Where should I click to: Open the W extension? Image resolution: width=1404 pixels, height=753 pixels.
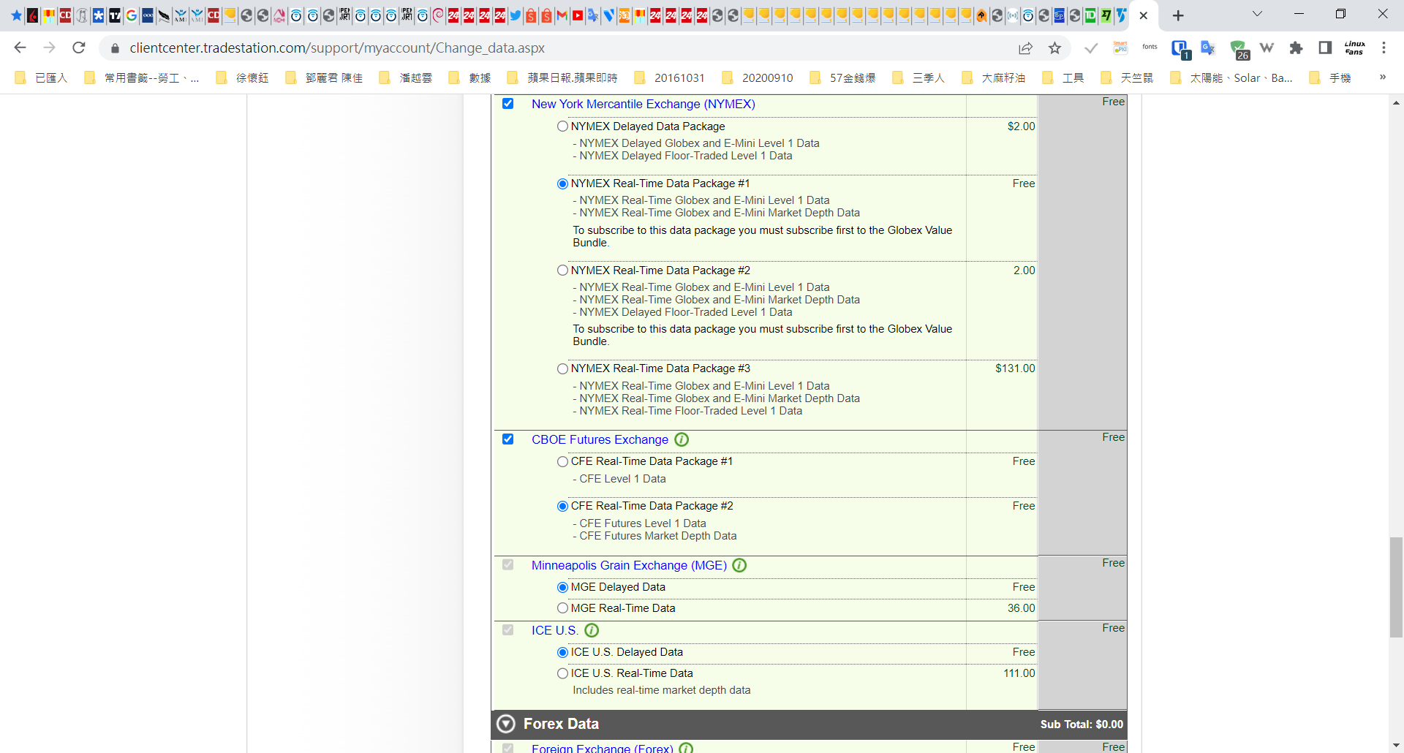click(x=1267, y=48)
